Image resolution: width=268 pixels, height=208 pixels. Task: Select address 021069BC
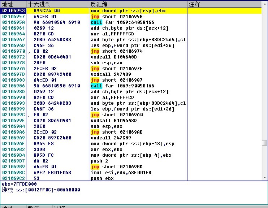point(13,173)
